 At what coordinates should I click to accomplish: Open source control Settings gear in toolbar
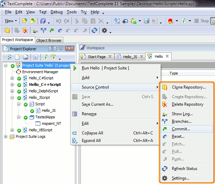(104, 31)
